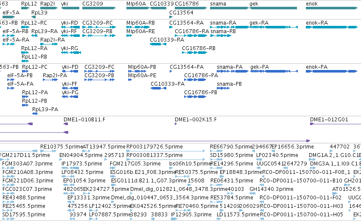This screenshot has width=361, height=221.
Task: Select the RpL12 gene feature
Action: [x=25, y=8]
